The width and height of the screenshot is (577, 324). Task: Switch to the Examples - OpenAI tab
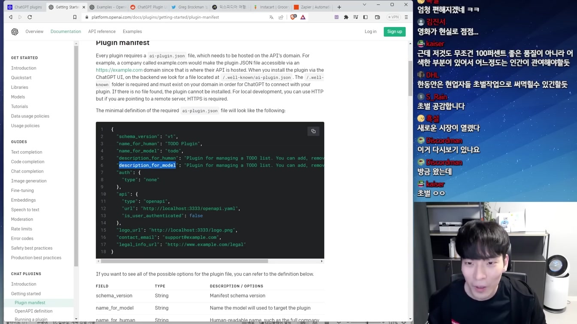(107, 7)
